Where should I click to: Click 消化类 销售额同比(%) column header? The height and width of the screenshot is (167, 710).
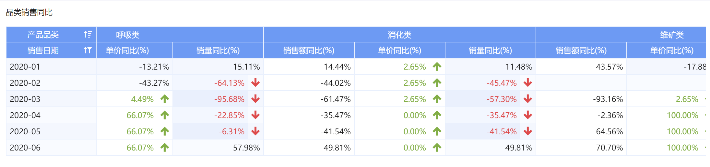pyautogui.click(x=309, y=50)
